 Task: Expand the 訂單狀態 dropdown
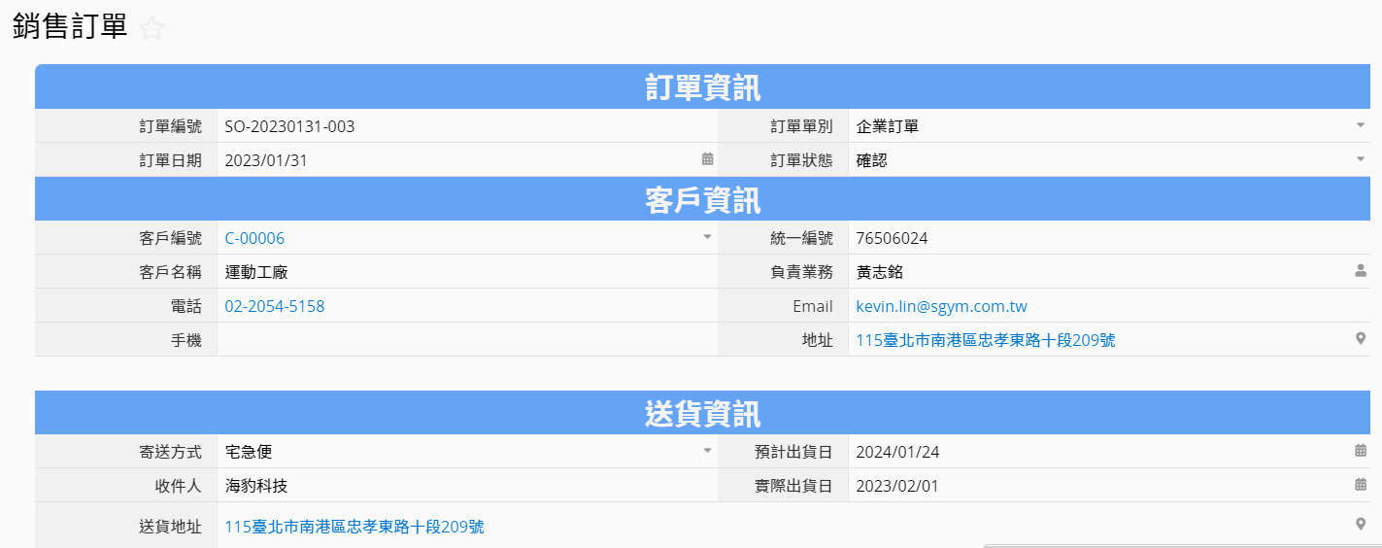(1360, 159)
